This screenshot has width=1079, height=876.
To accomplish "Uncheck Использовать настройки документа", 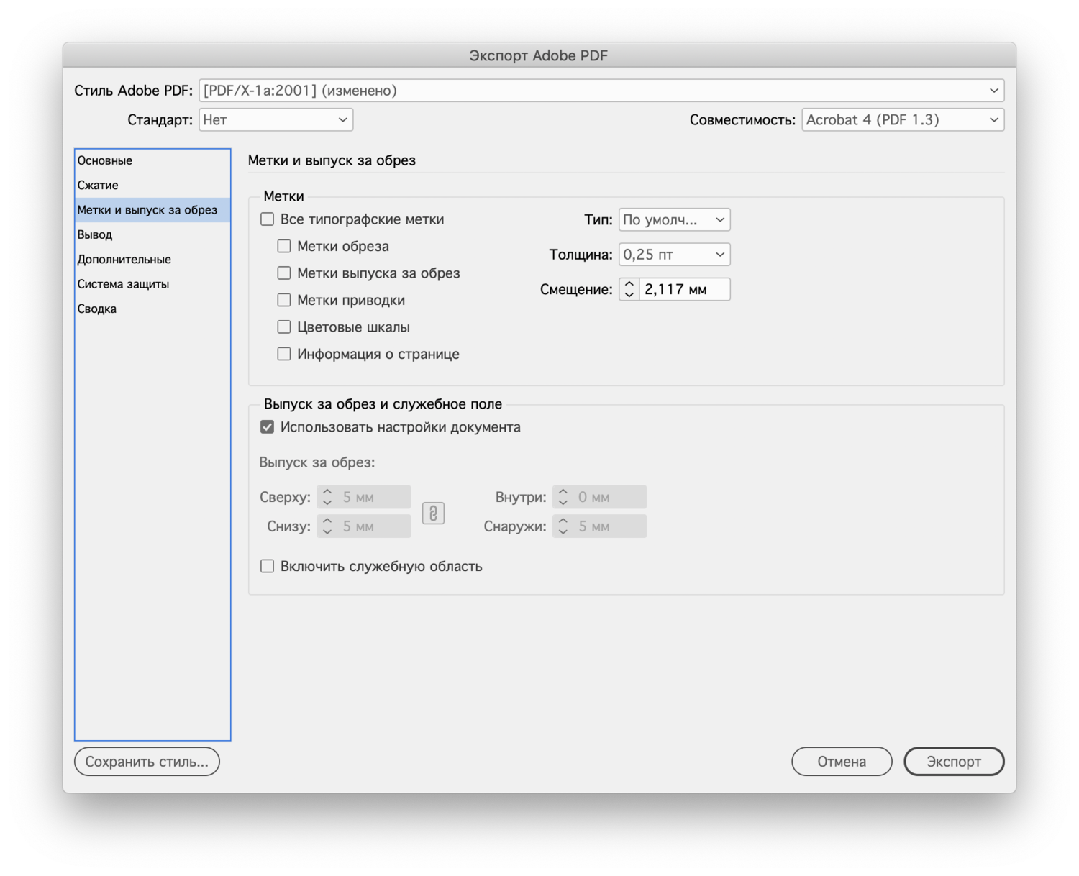I will (268, 427).
